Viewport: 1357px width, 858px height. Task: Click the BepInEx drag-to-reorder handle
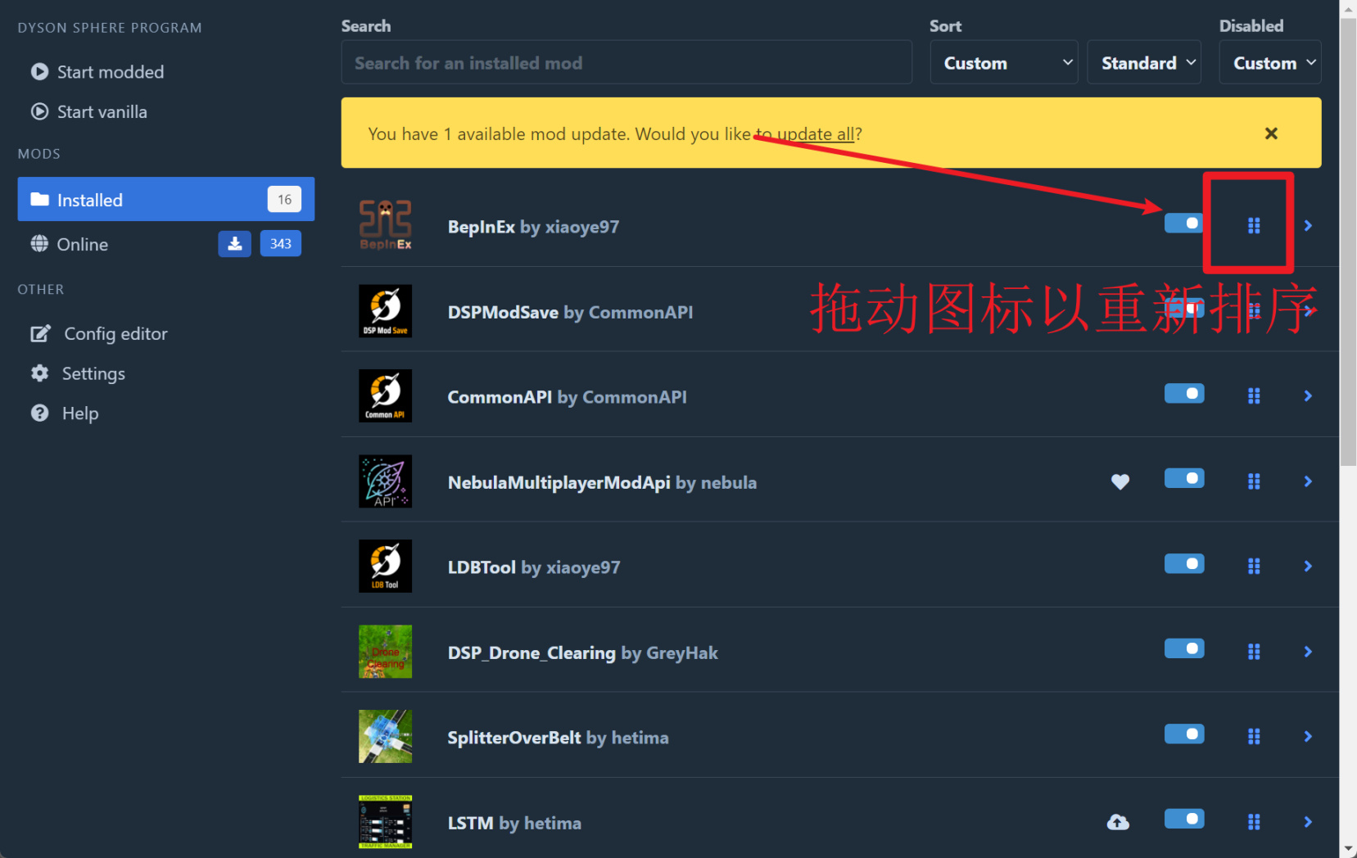1254,225
